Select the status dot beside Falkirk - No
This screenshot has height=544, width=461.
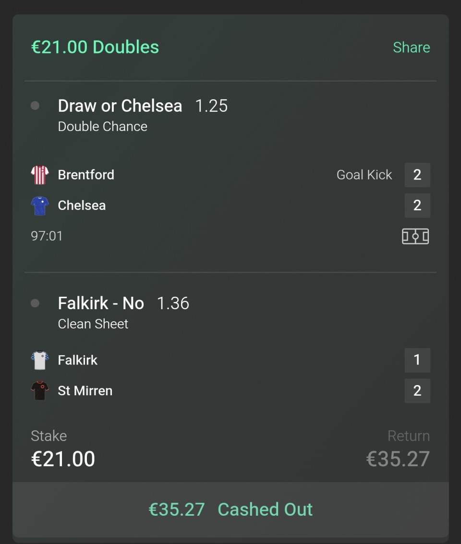pos(35,303)
